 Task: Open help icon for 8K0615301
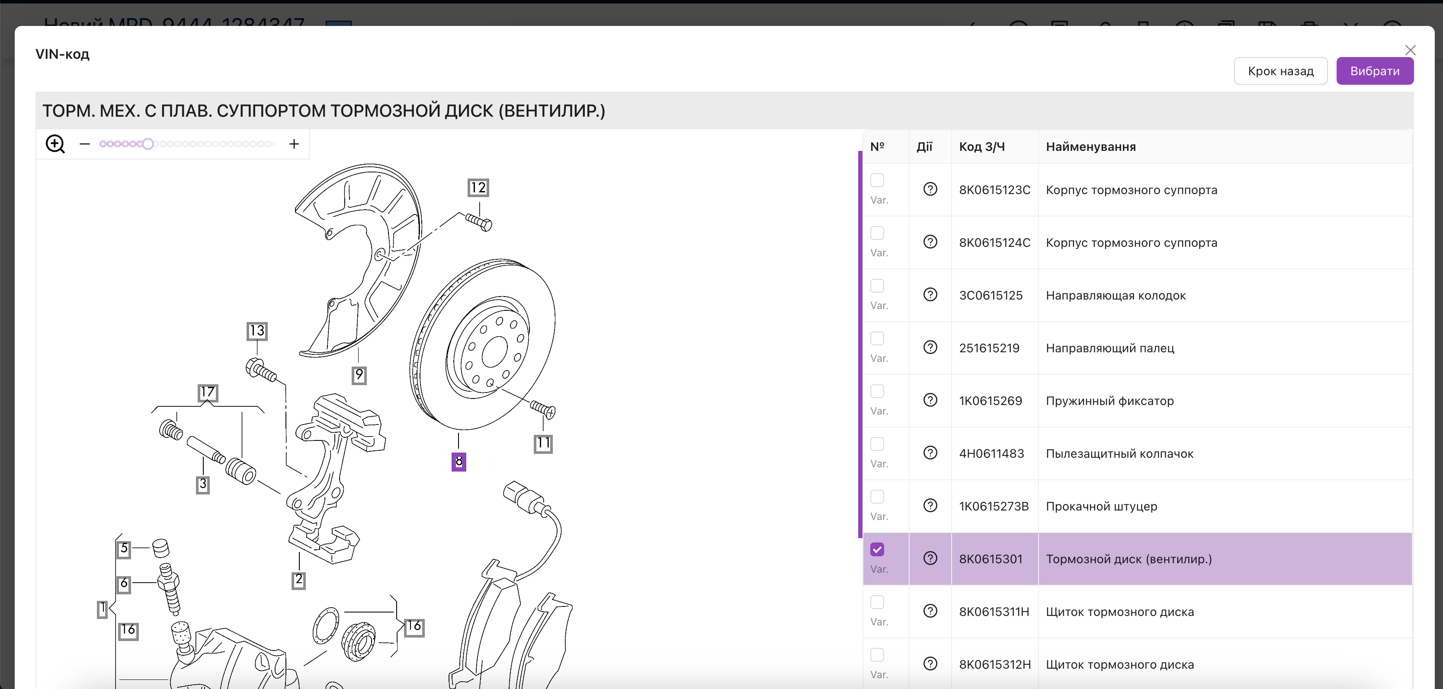pos(930,558)
